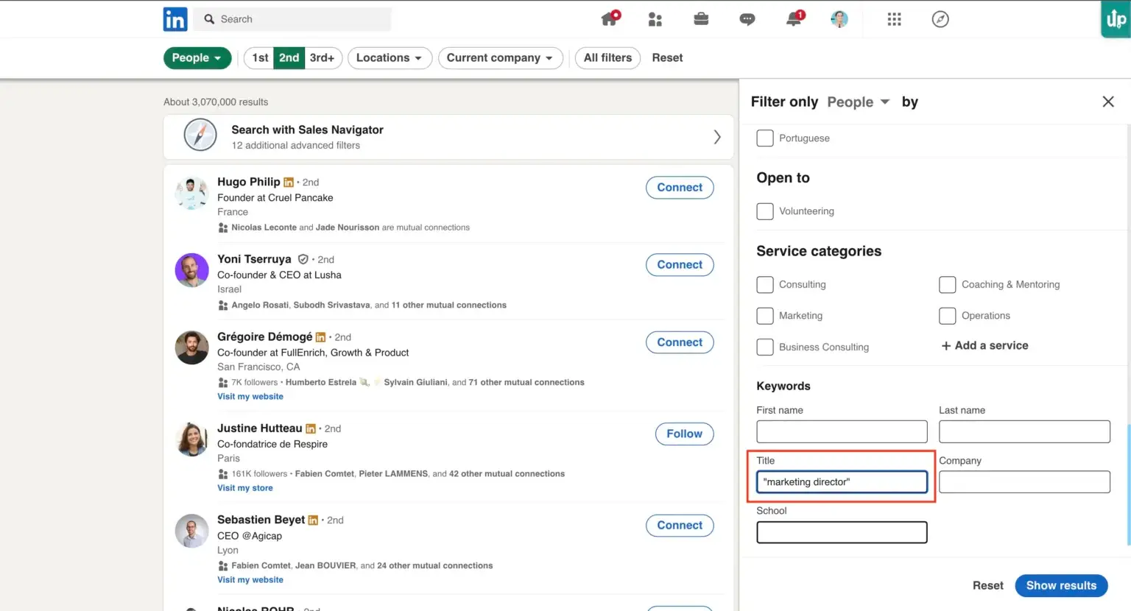
Task: Open My Network icon
Action: point(655,19)
